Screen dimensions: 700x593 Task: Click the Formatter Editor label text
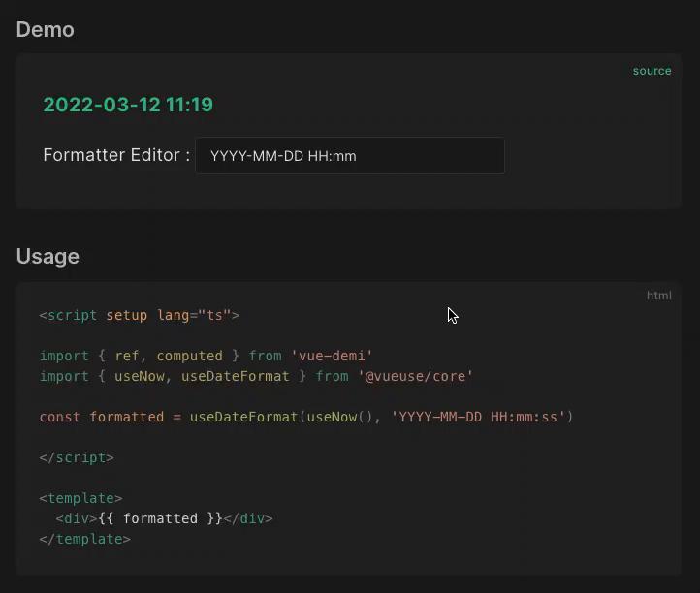[116, 155]
